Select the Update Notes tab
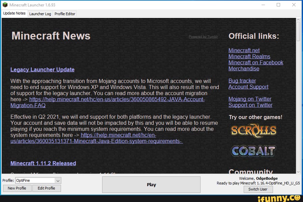The width and height of the screenshot is (303, 202). click(x=14, y=13)
